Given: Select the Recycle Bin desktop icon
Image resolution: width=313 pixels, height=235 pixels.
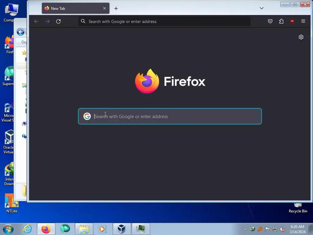Looking at the screenshot, I should point(298,208).
